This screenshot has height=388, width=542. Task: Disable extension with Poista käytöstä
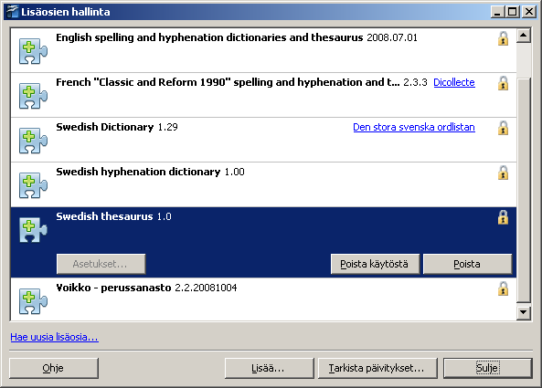375,264
